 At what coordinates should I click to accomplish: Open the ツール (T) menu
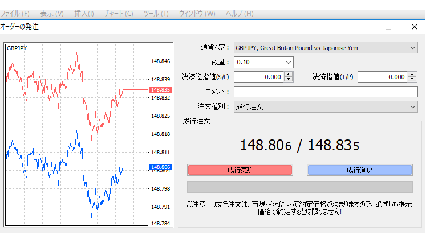point(156,13)
